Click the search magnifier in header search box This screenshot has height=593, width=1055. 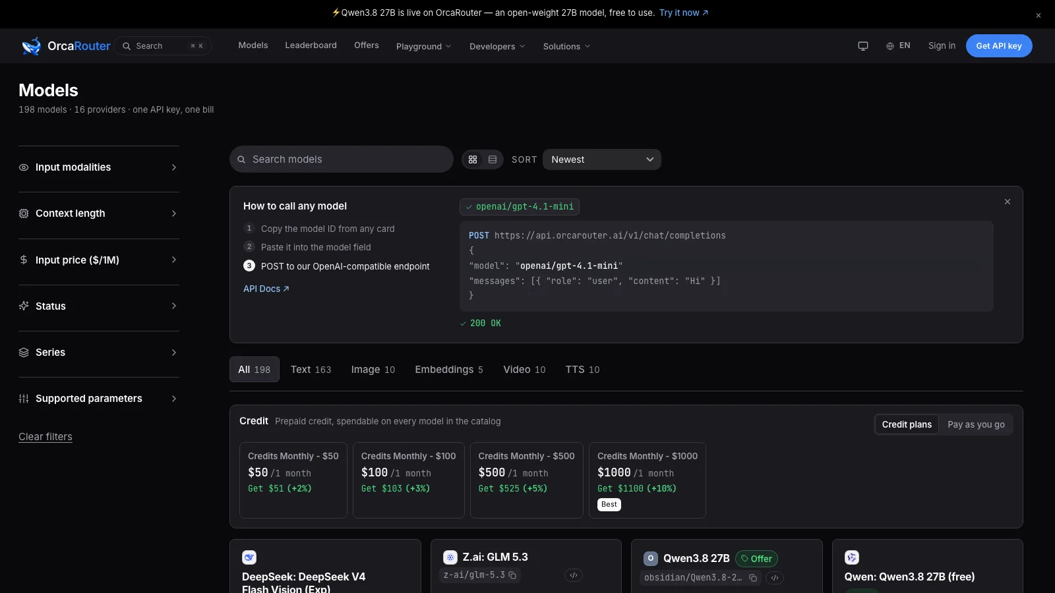tap(127, 46)
